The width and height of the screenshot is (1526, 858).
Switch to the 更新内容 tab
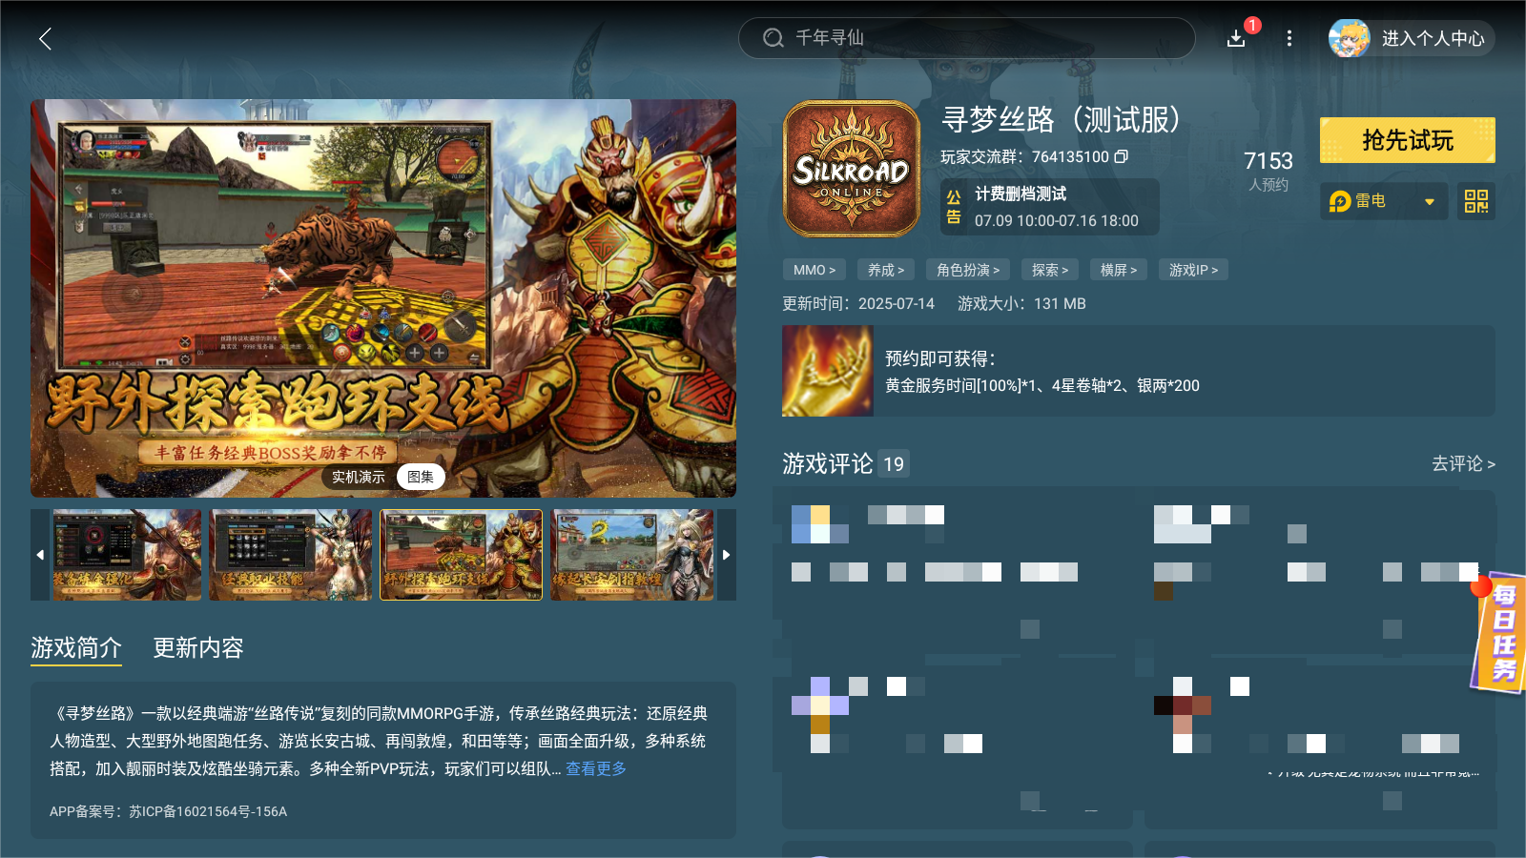(x=197, y=648)
